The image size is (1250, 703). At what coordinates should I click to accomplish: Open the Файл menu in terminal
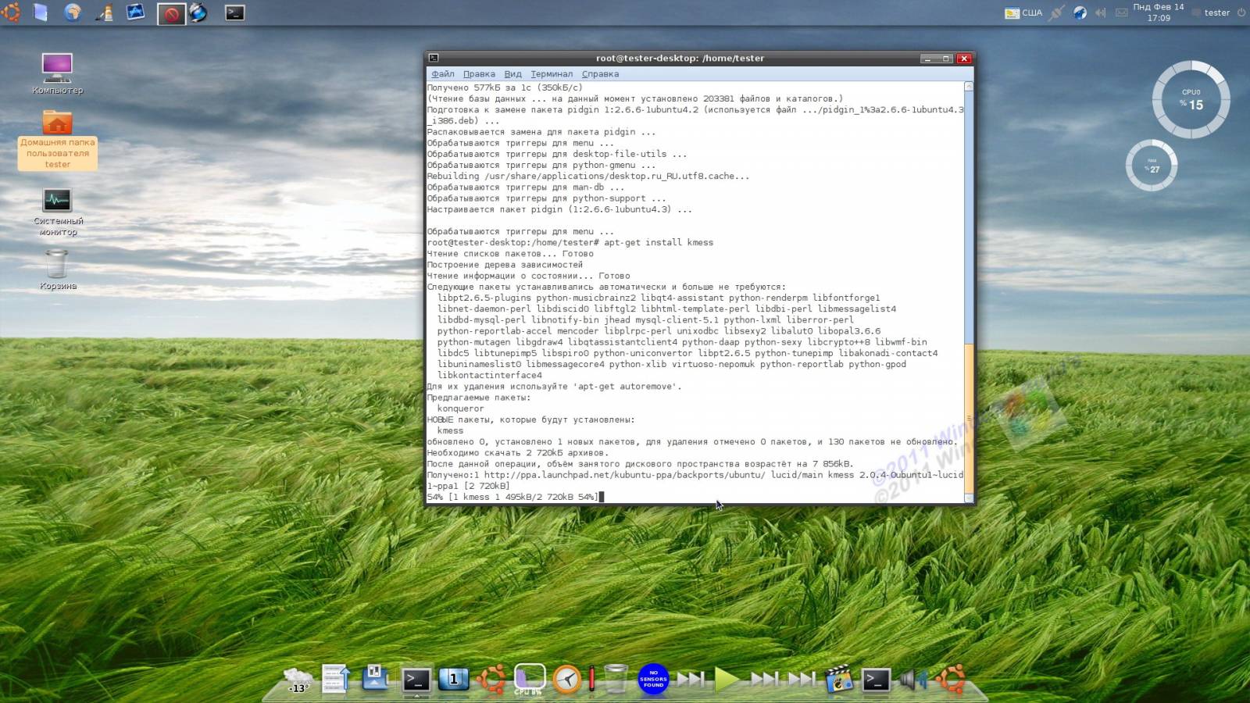442,74
